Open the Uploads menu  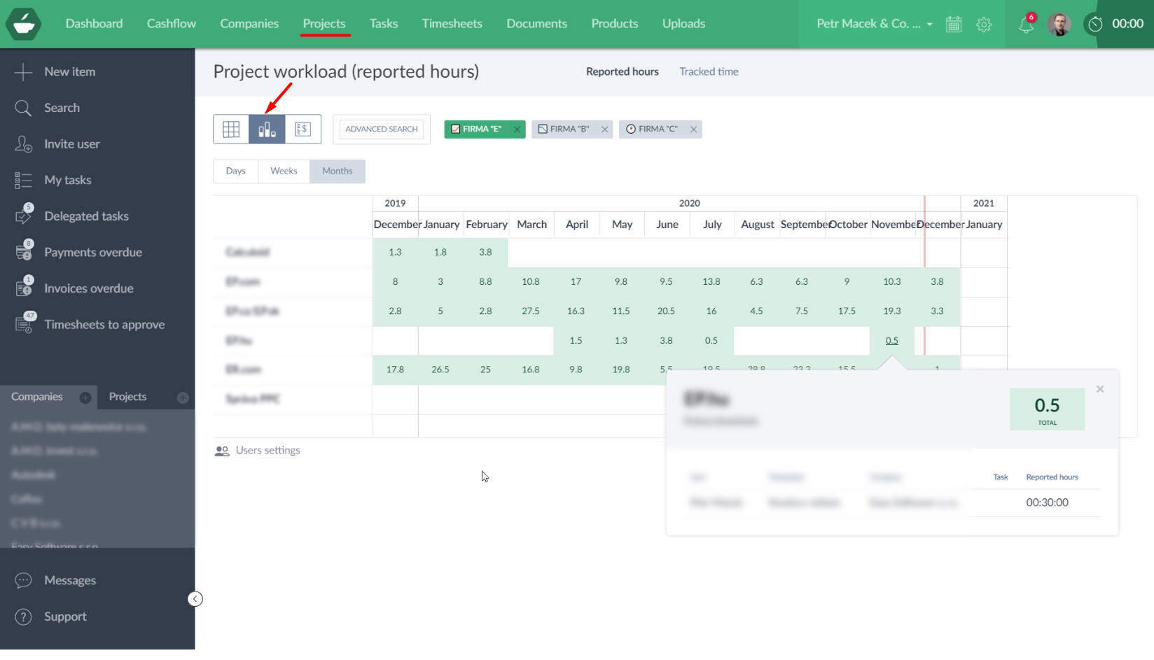click(x=684, y=24)
